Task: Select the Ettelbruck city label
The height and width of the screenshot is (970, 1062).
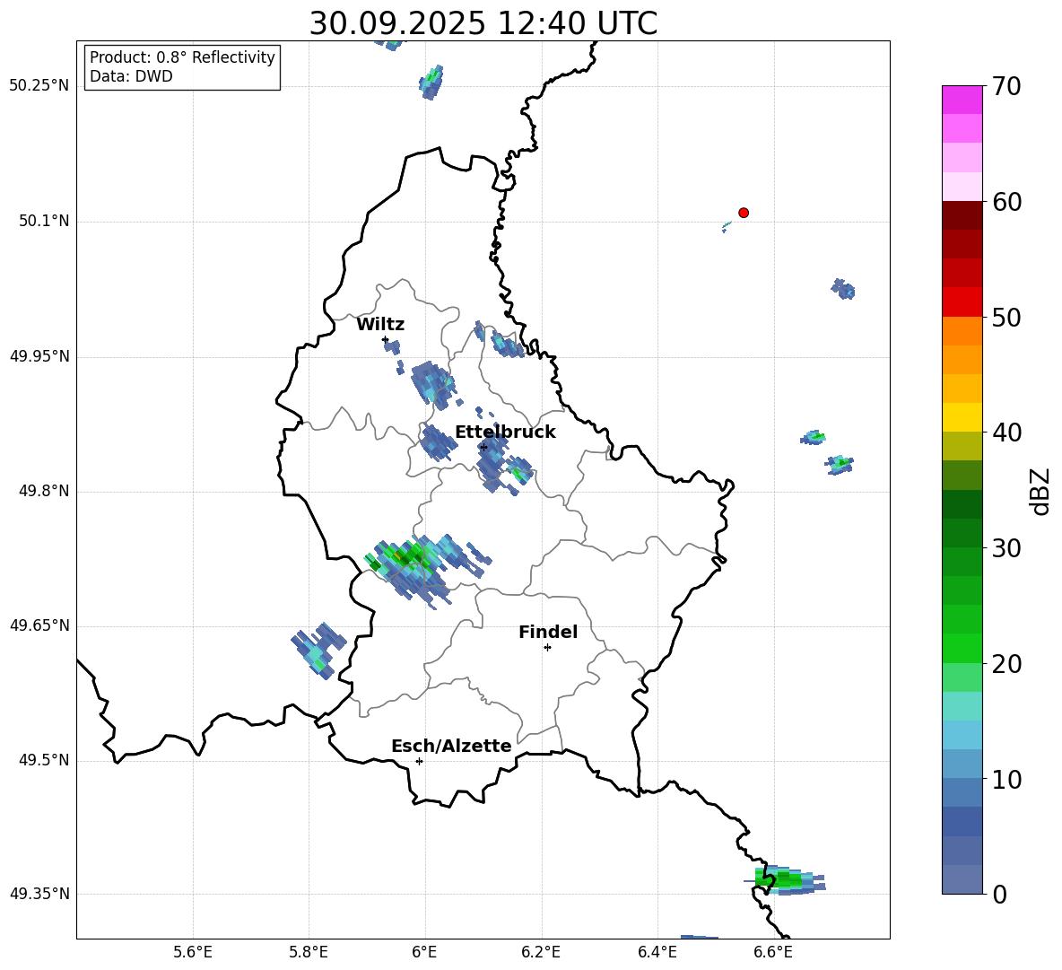Action: pos(505,433)
